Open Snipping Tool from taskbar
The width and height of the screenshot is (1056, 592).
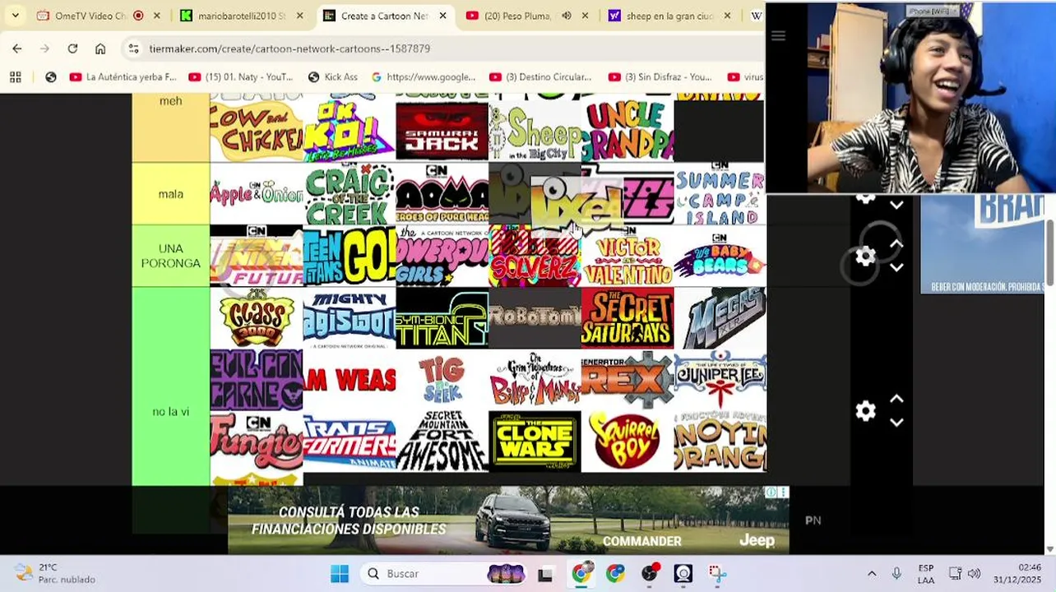[717, 574]
